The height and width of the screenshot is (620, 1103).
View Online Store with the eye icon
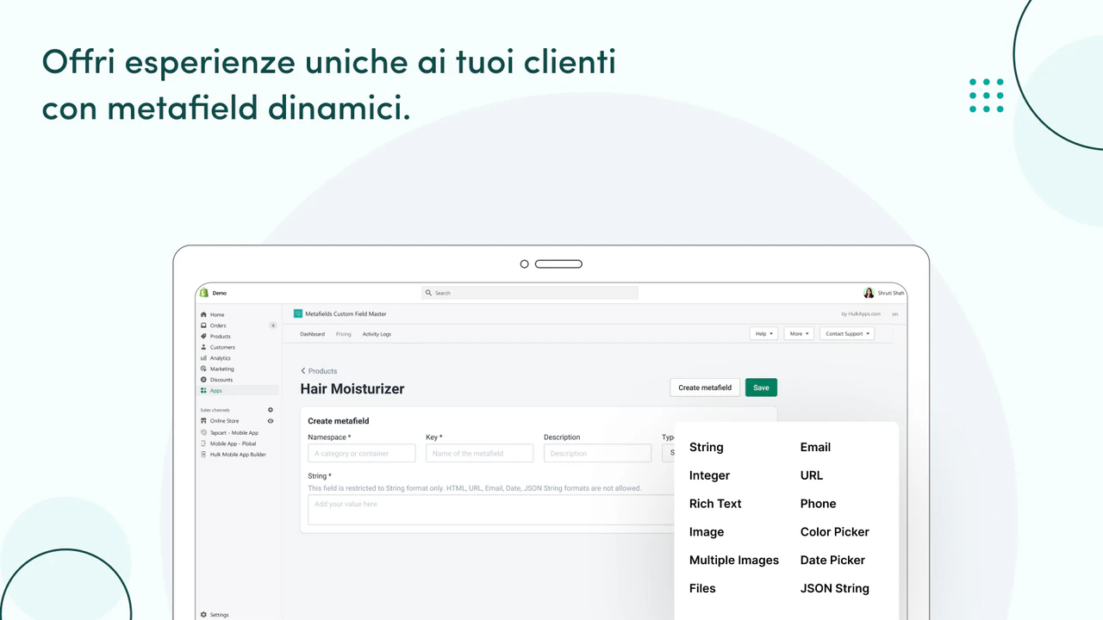click(271, 421)
